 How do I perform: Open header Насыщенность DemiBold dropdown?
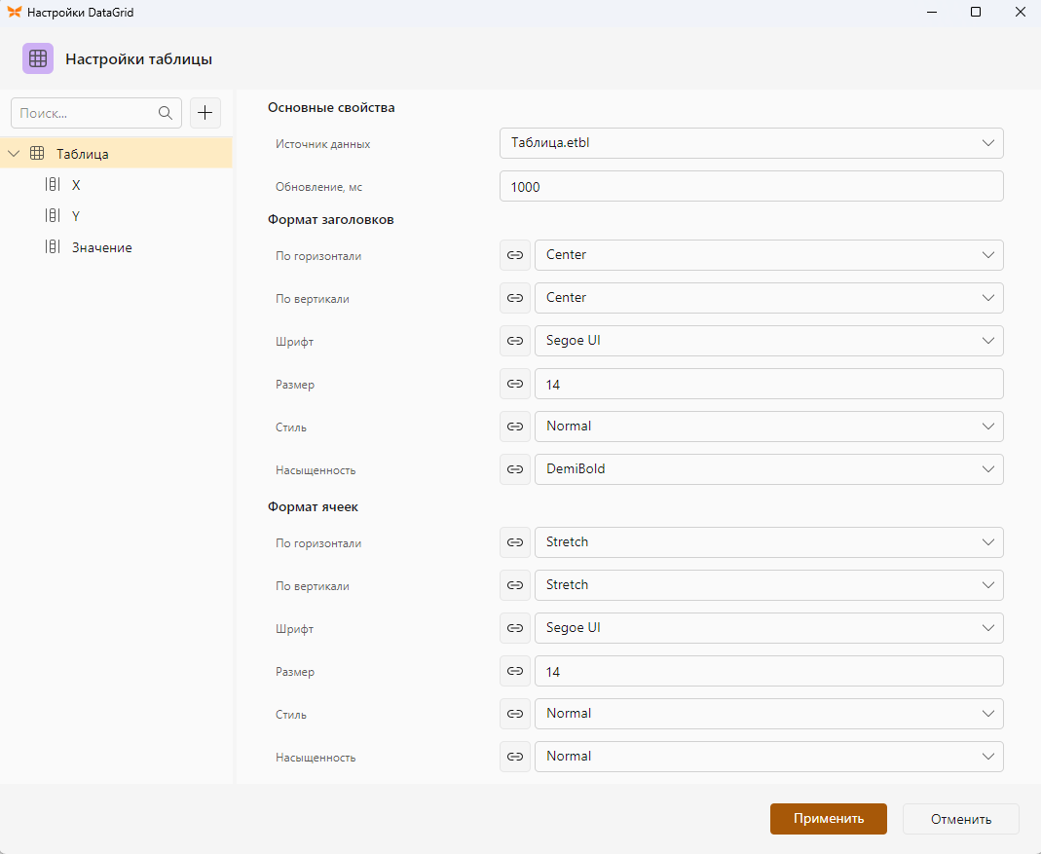(x=768, y=469)
